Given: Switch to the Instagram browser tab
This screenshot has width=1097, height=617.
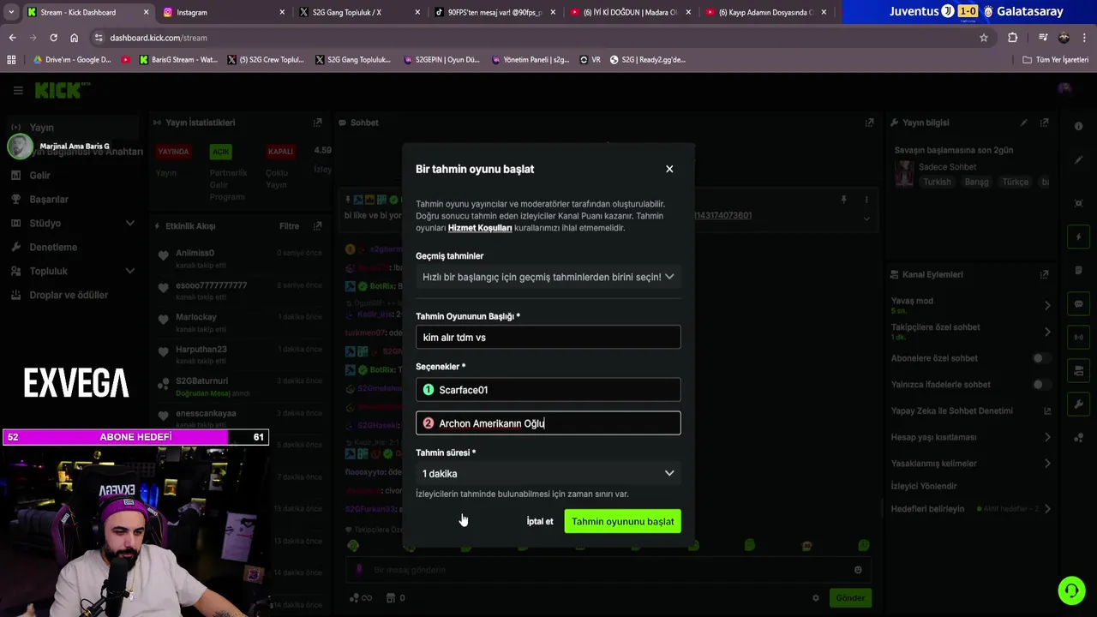Looking at the screenshot, I should coord(223,12).
